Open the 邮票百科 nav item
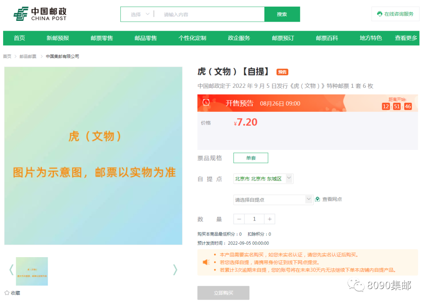425x304 pixels. 327,38
